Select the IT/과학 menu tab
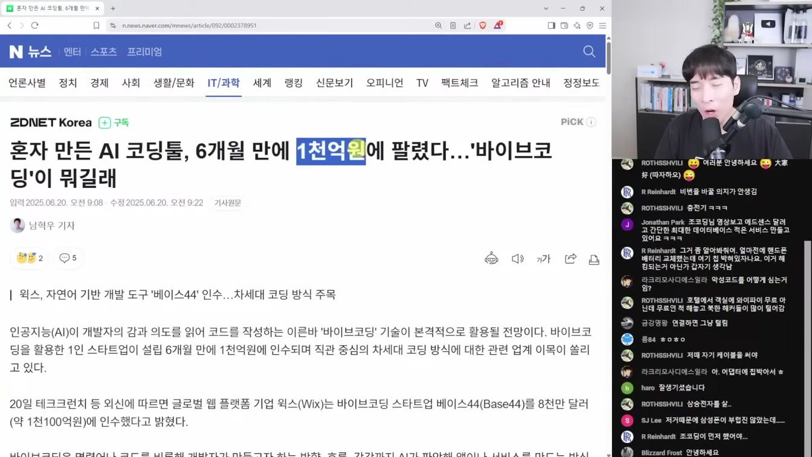 click(224, 83)
